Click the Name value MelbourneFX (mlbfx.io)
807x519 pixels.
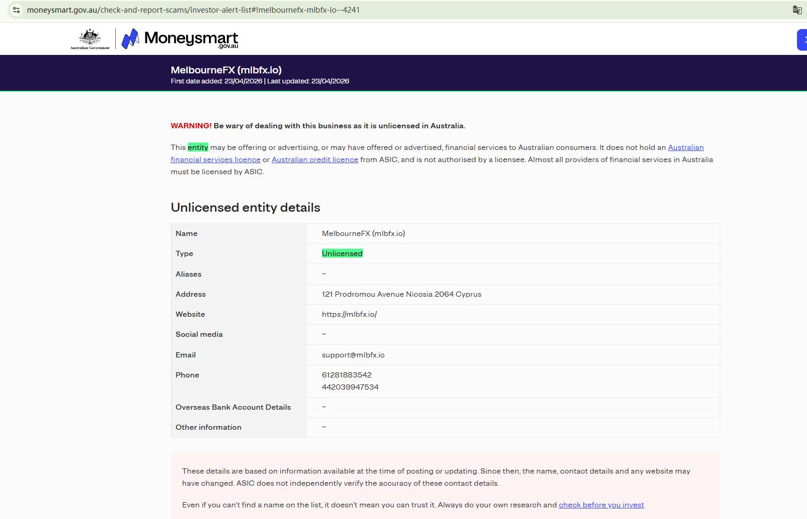(x=363, y=233)
